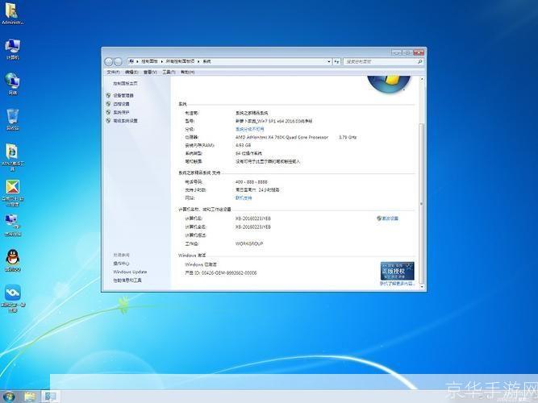Open 远程设置 from the sidebar
Viewport: 538px width, 403px height.
121,104
